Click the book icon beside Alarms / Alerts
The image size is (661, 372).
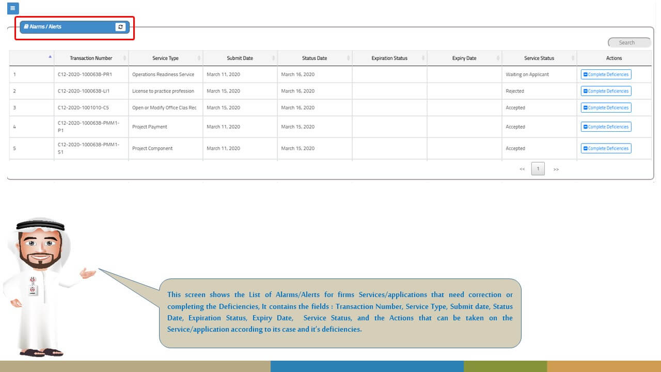(26, 27)
